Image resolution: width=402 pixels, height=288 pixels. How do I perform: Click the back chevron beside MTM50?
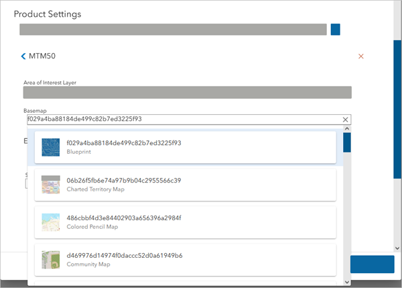[x=23, y=56]
